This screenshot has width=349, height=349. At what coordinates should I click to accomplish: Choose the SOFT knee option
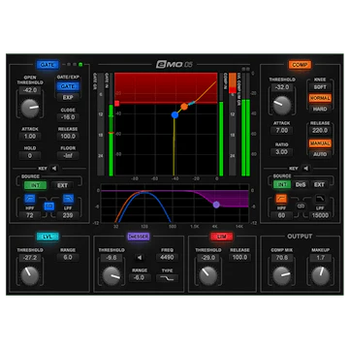320,87
